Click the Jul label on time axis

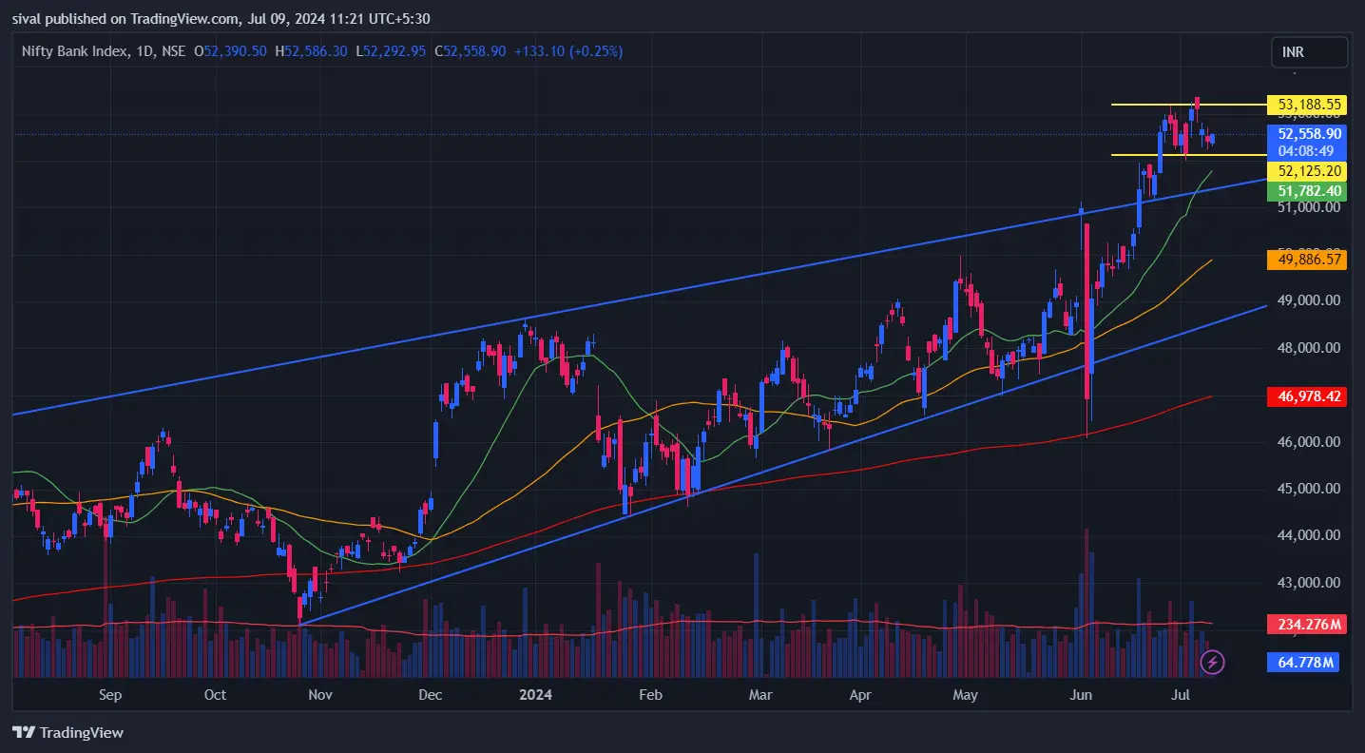[x=1182, y=695]
